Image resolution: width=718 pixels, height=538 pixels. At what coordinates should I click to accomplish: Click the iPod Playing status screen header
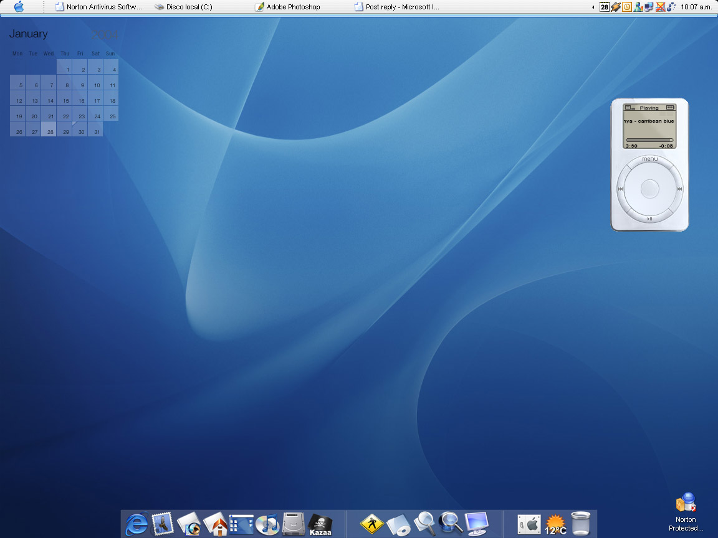650,108
